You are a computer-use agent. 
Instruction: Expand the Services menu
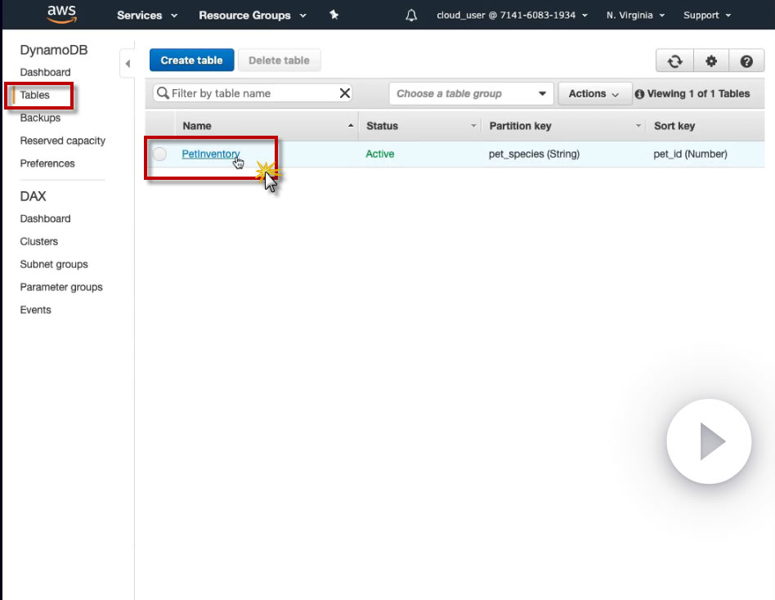pyautogui.click(x=147, y=16)
